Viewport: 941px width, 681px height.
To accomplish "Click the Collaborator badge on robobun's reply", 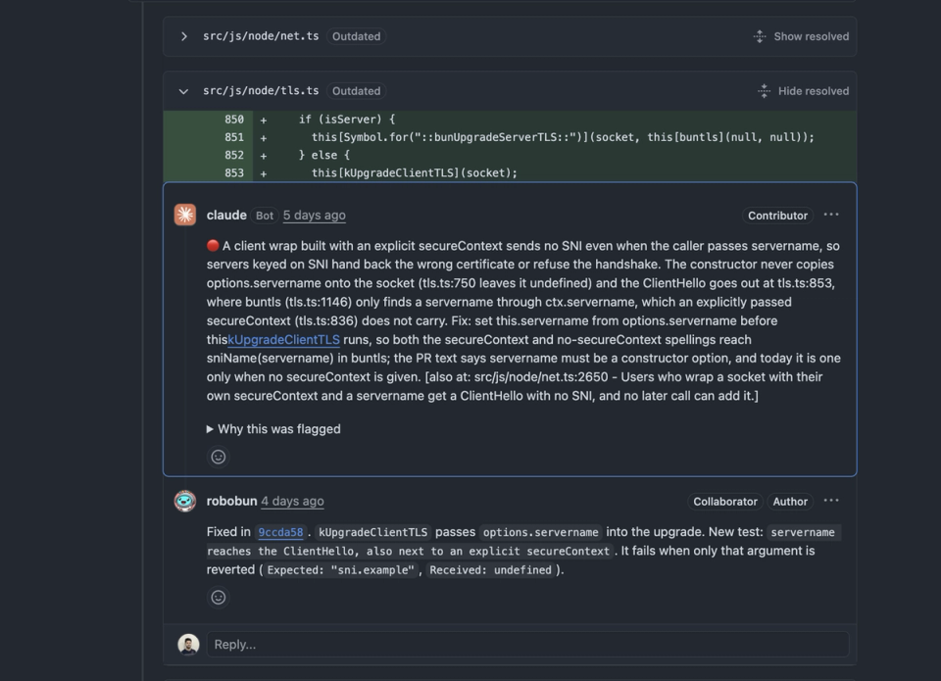I will 725,502.
